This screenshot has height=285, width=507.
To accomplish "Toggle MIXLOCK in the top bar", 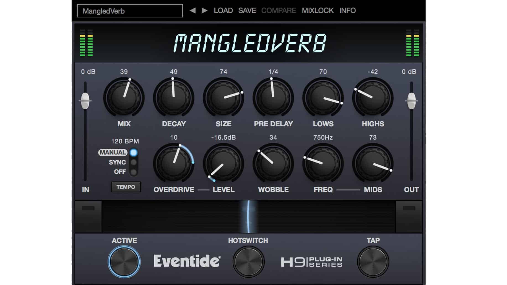I will coord(318,11).
